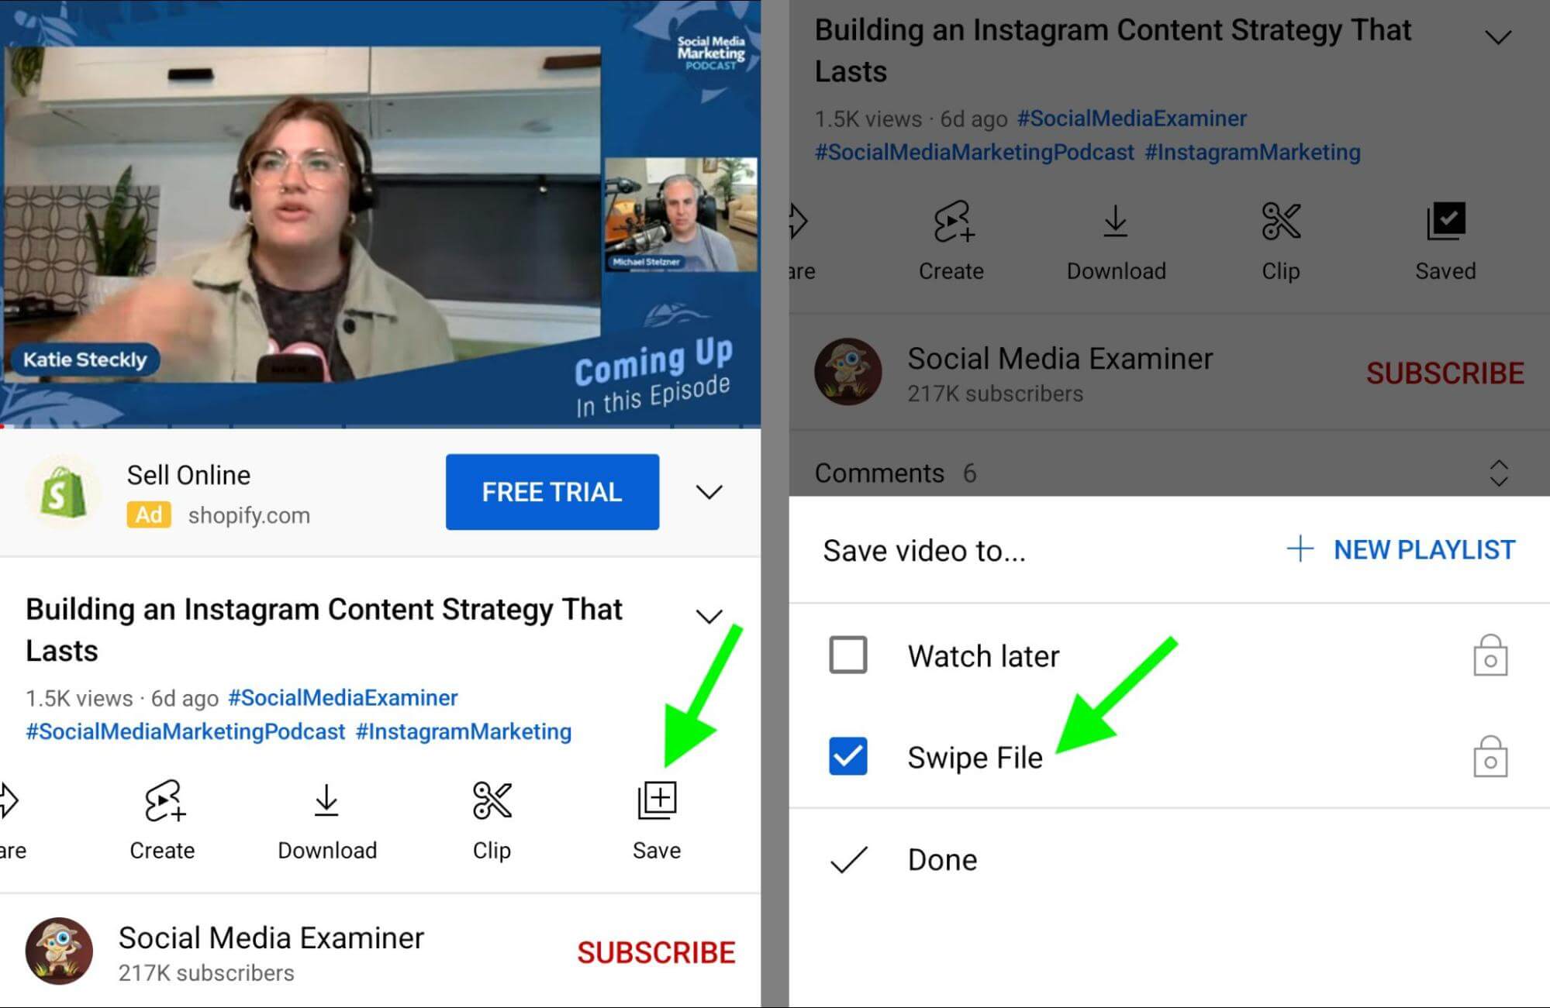The height and width of the screenshot is (1008, 1550).
Task: Tap Social Media Examiner avatar in left panel
Action: [x=59, y=951]
